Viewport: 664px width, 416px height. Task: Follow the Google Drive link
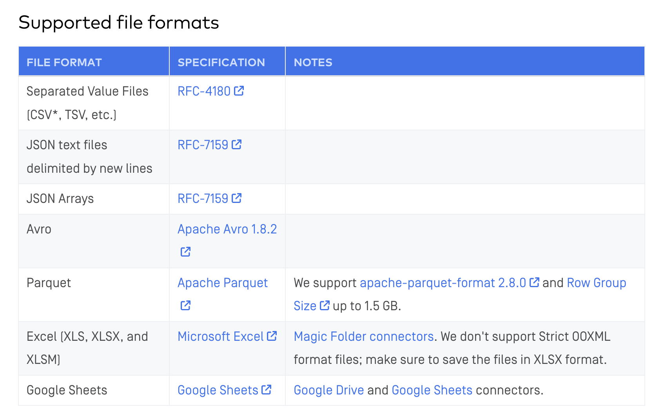(328, 390)
